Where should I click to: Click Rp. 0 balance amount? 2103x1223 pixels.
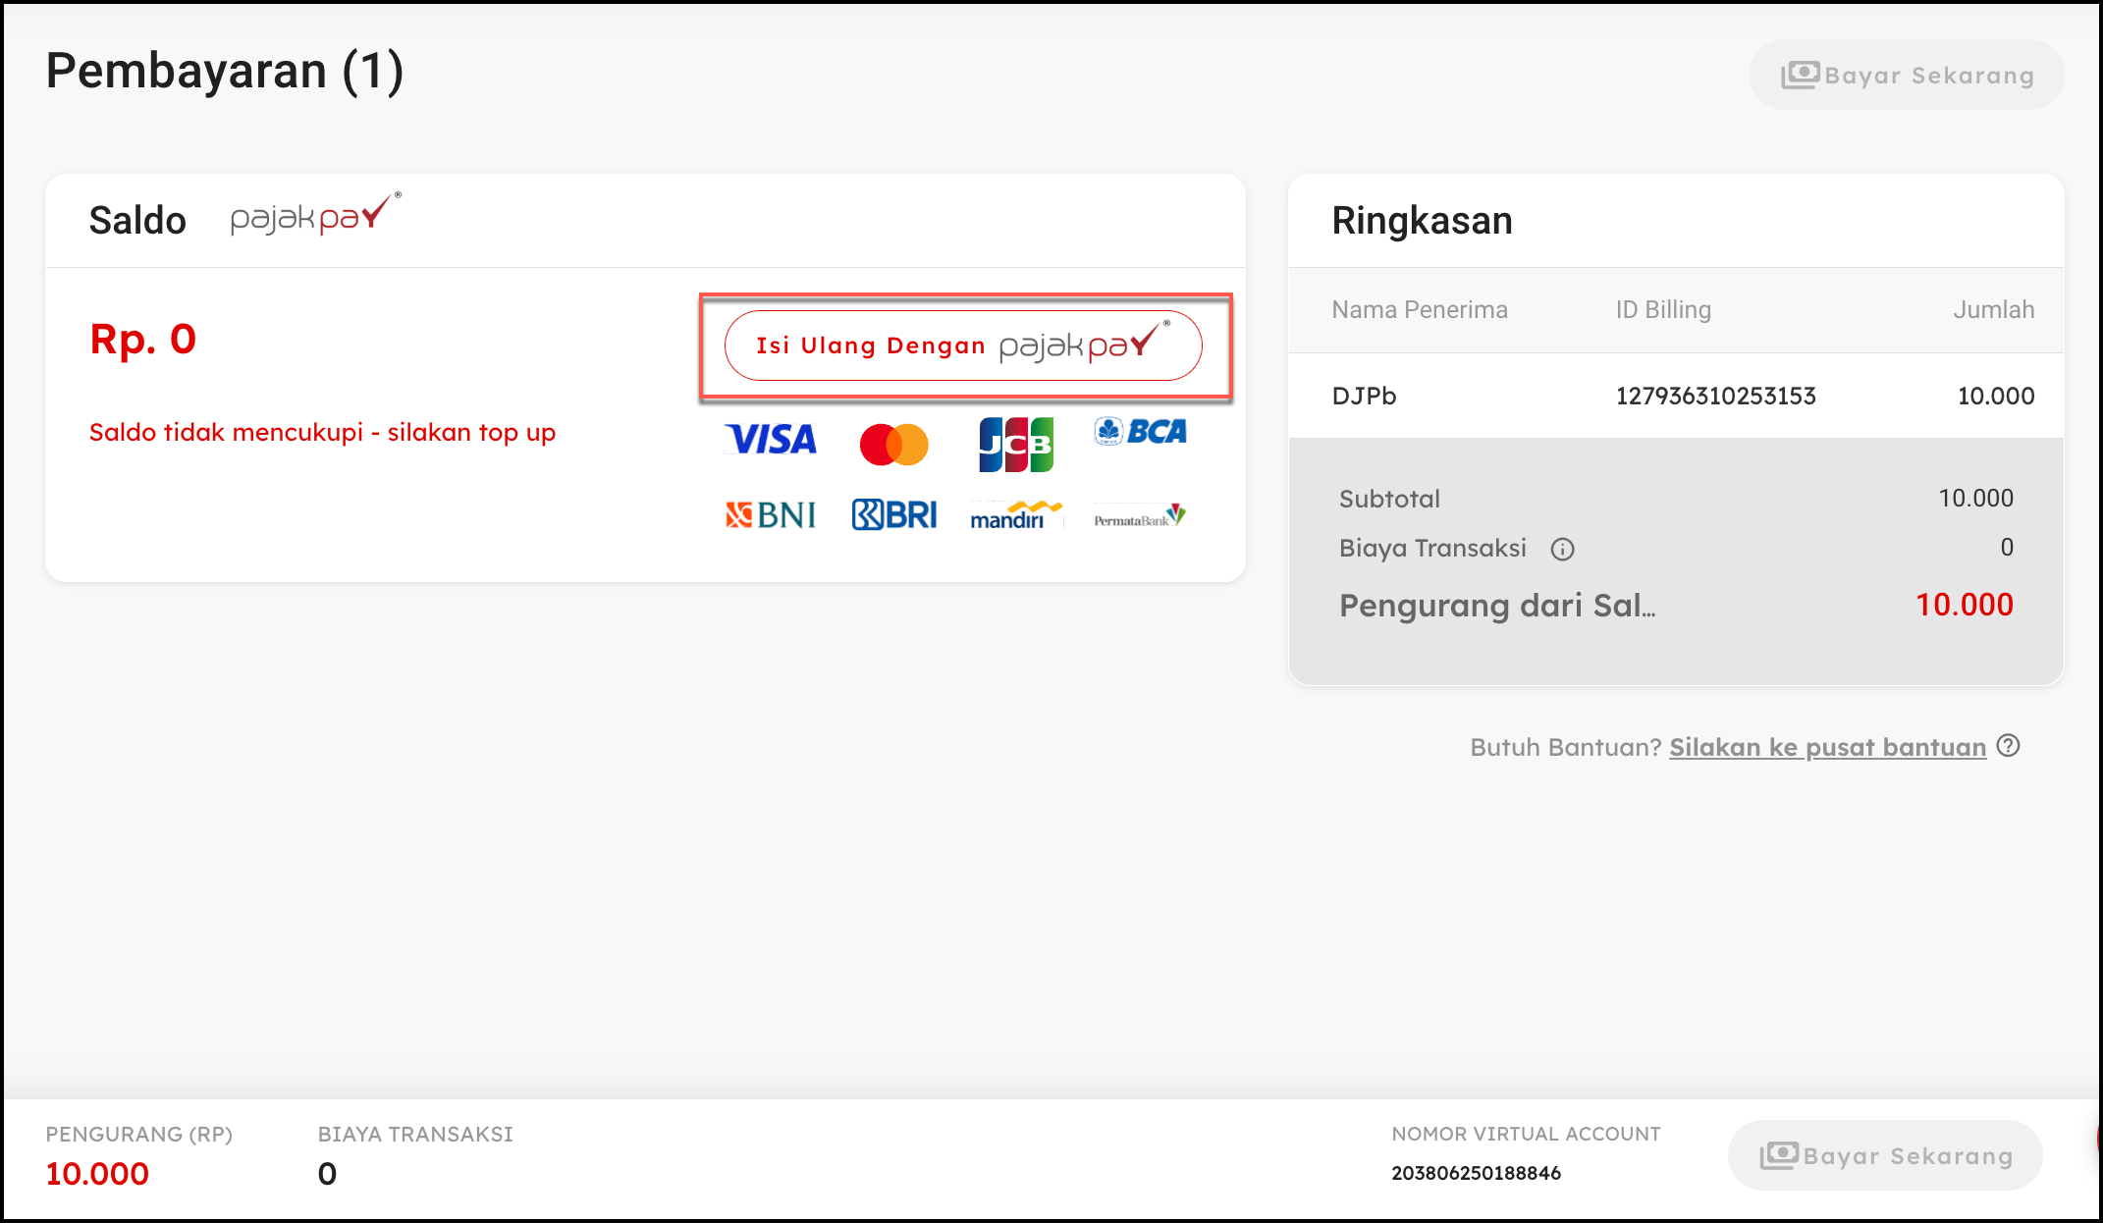(x=143, y=340)
